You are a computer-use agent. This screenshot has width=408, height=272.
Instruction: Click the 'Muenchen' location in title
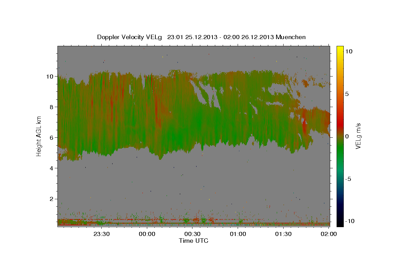pyautogui.click(x=291, y=37)
